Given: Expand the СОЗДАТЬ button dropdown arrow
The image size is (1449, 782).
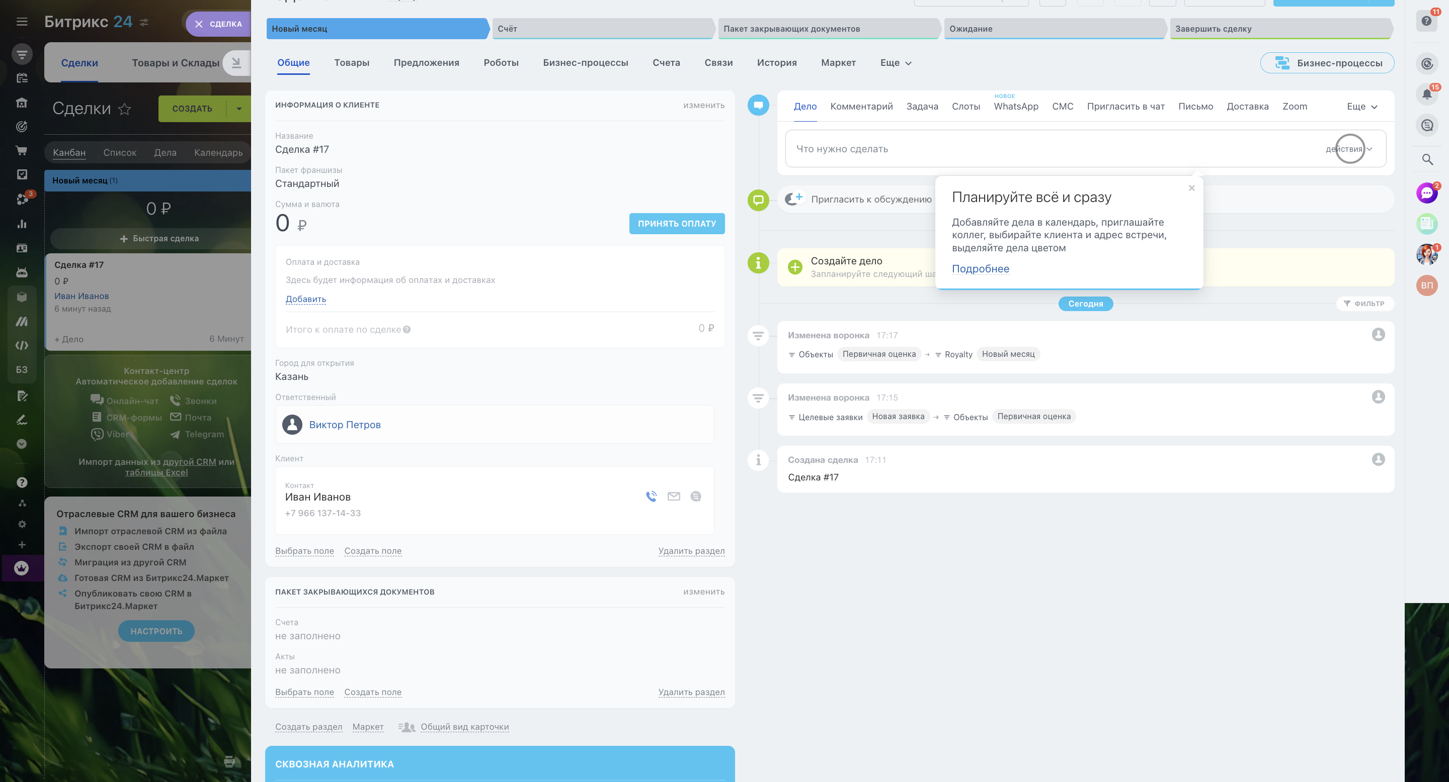Looking at the screenshot, I should tap(239, 109).
